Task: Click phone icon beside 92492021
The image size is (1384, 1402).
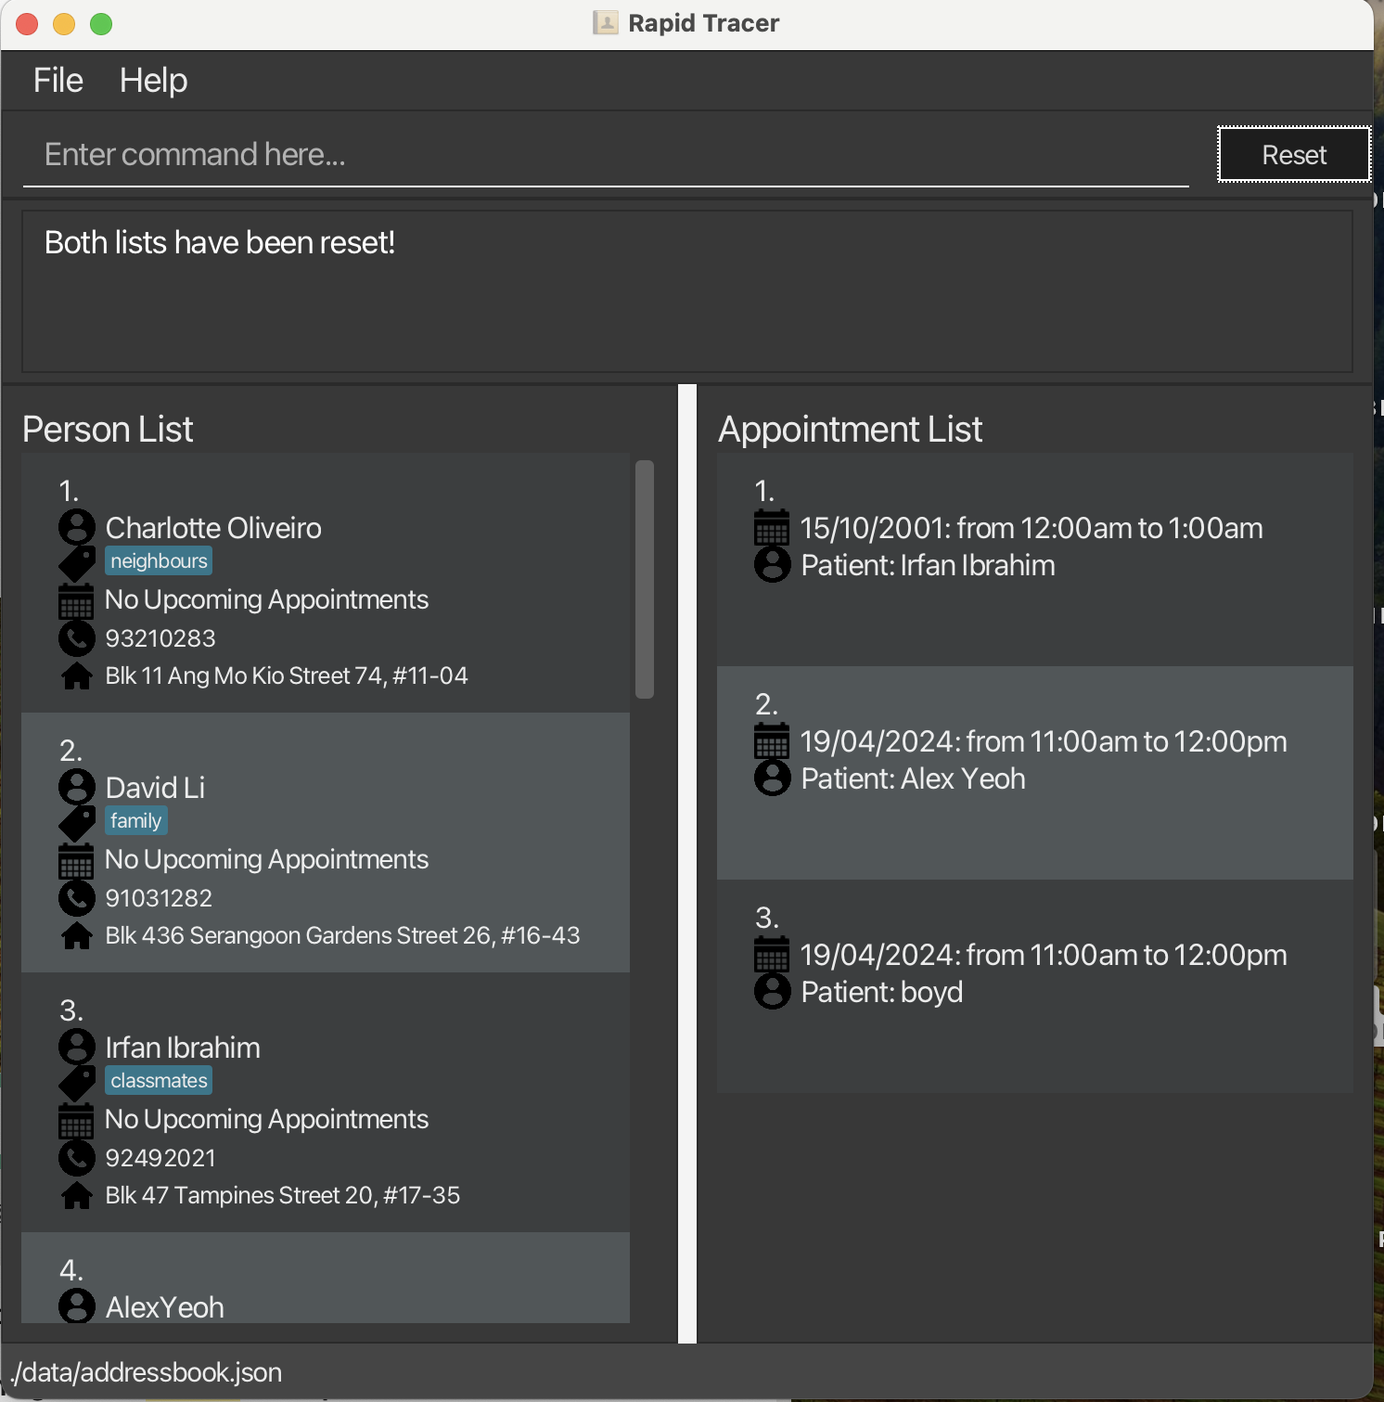Action: pyautogui.click(x=77, y=1158)
